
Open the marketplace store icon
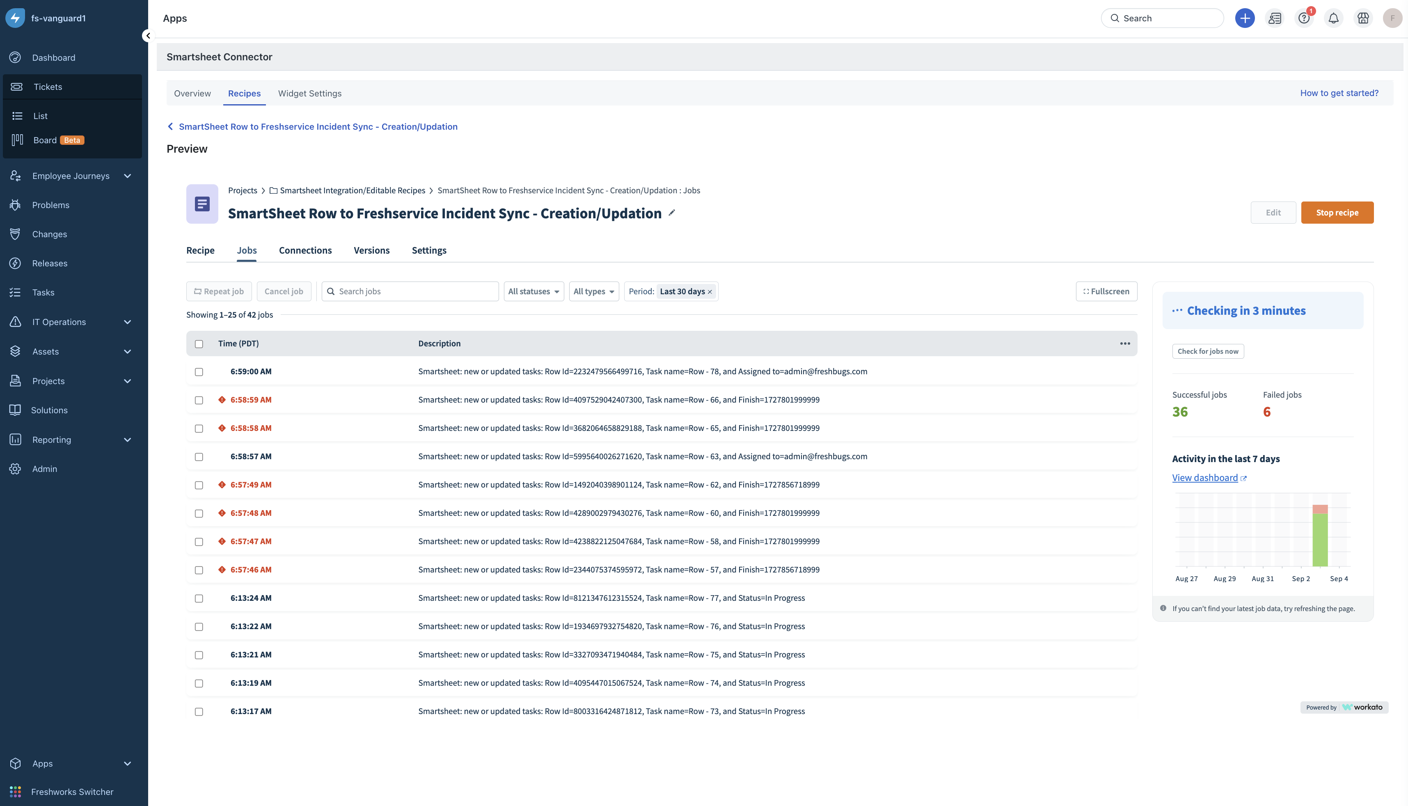pos(1362,18)
